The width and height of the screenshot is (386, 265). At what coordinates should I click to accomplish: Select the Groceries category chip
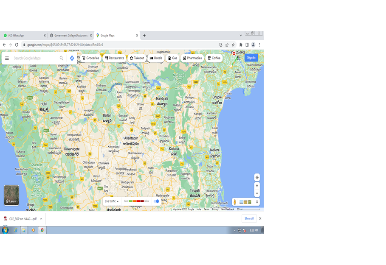(x=90, y=58)
